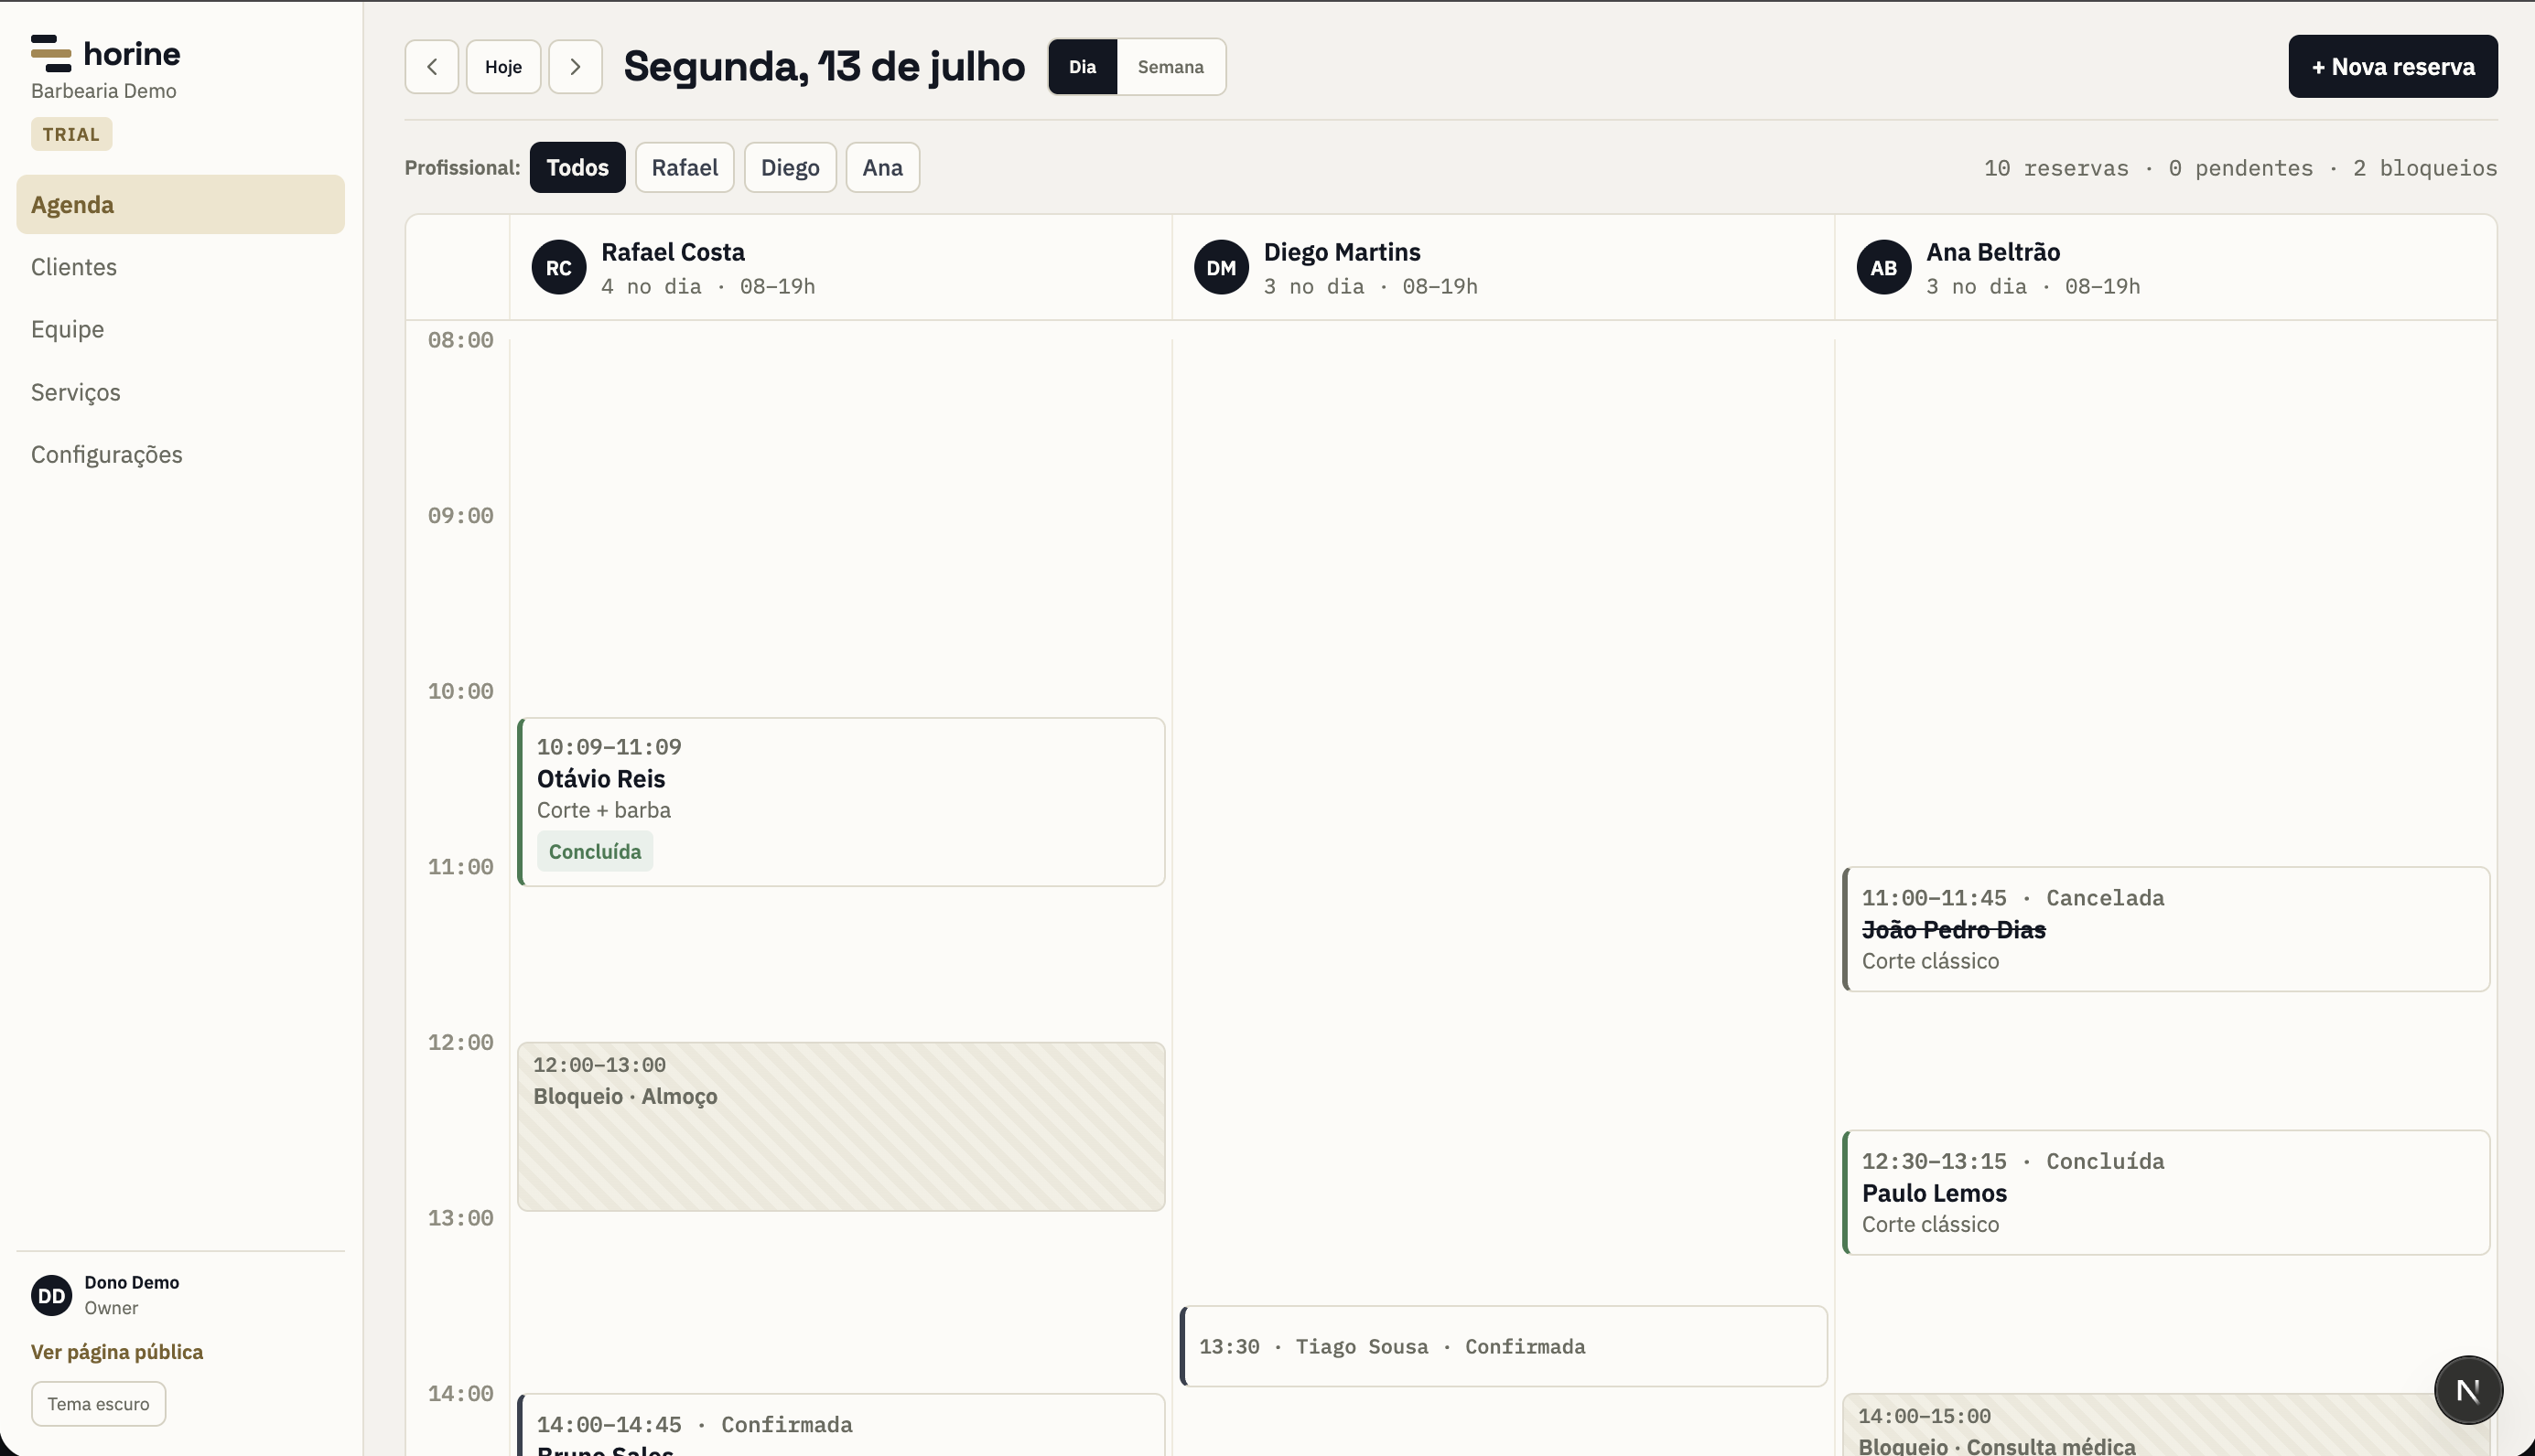Click Diego Martins column header name

point(1342,252)
